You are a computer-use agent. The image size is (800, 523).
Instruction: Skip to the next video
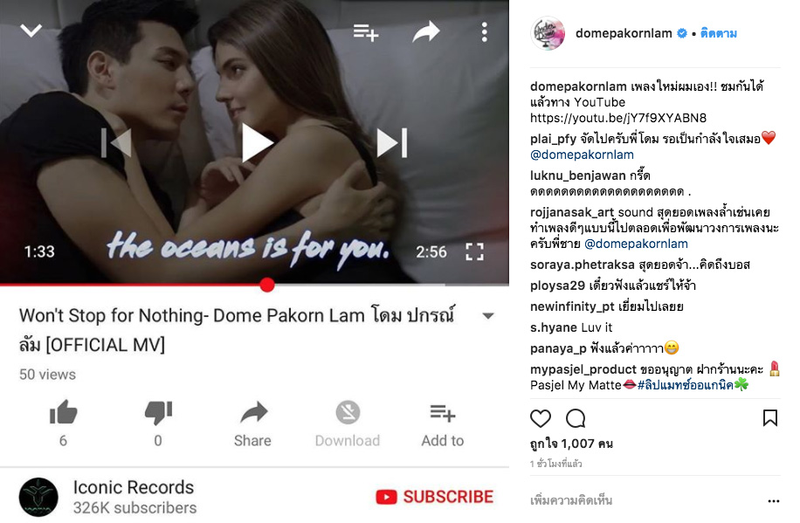click(392, 143)
